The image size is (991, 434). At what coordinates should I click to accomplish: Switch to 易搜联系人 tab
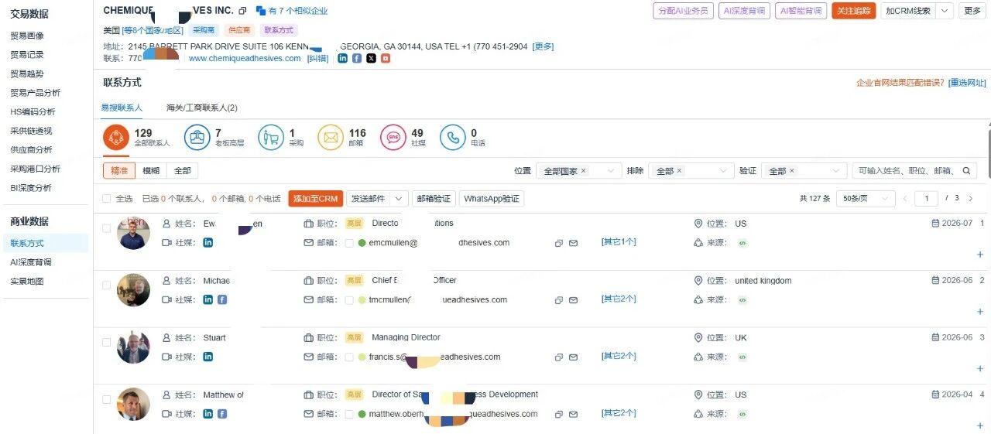122,108
